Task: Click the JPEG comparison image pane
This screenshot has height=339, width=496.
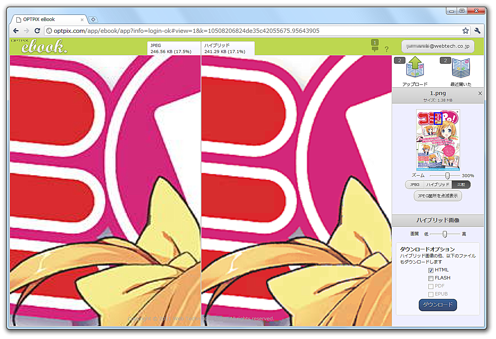Action: pyautogui.click(x=105, y=190)
